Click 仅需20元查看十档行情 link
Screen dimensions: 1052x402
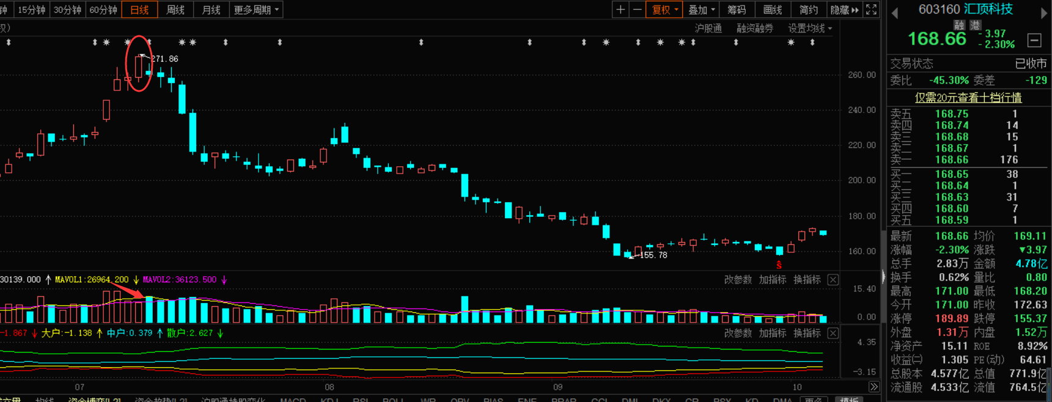pyautogui.click(x=968, y=98)
